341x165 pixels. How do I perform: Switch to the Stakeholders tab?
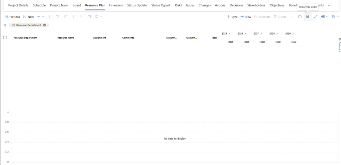point(256,5)
